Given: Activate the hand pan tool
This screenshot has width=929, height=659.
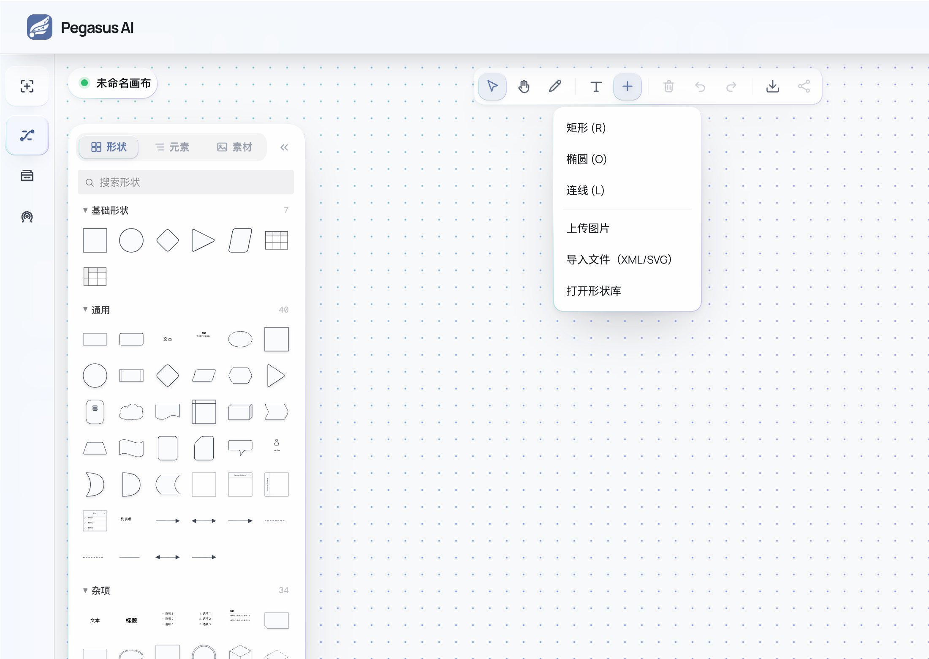Looking at the screenshot, I should (524, 87).
